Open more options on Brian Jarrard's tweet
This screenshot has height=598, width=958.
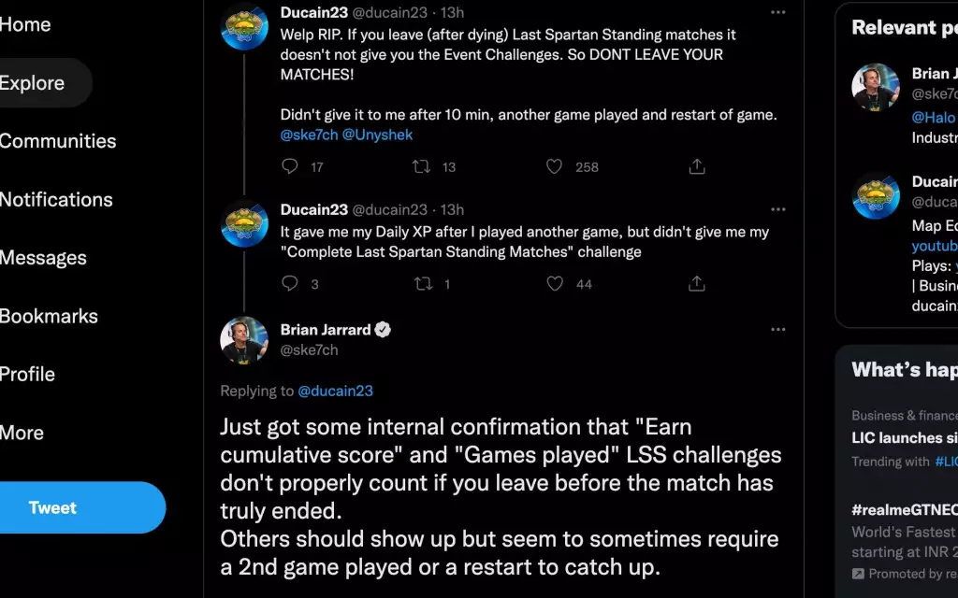tap(777, 330)
